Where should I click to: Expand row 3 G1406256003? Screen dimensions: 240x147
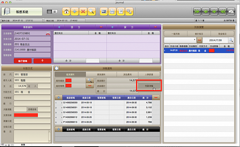tap(61, 113)
